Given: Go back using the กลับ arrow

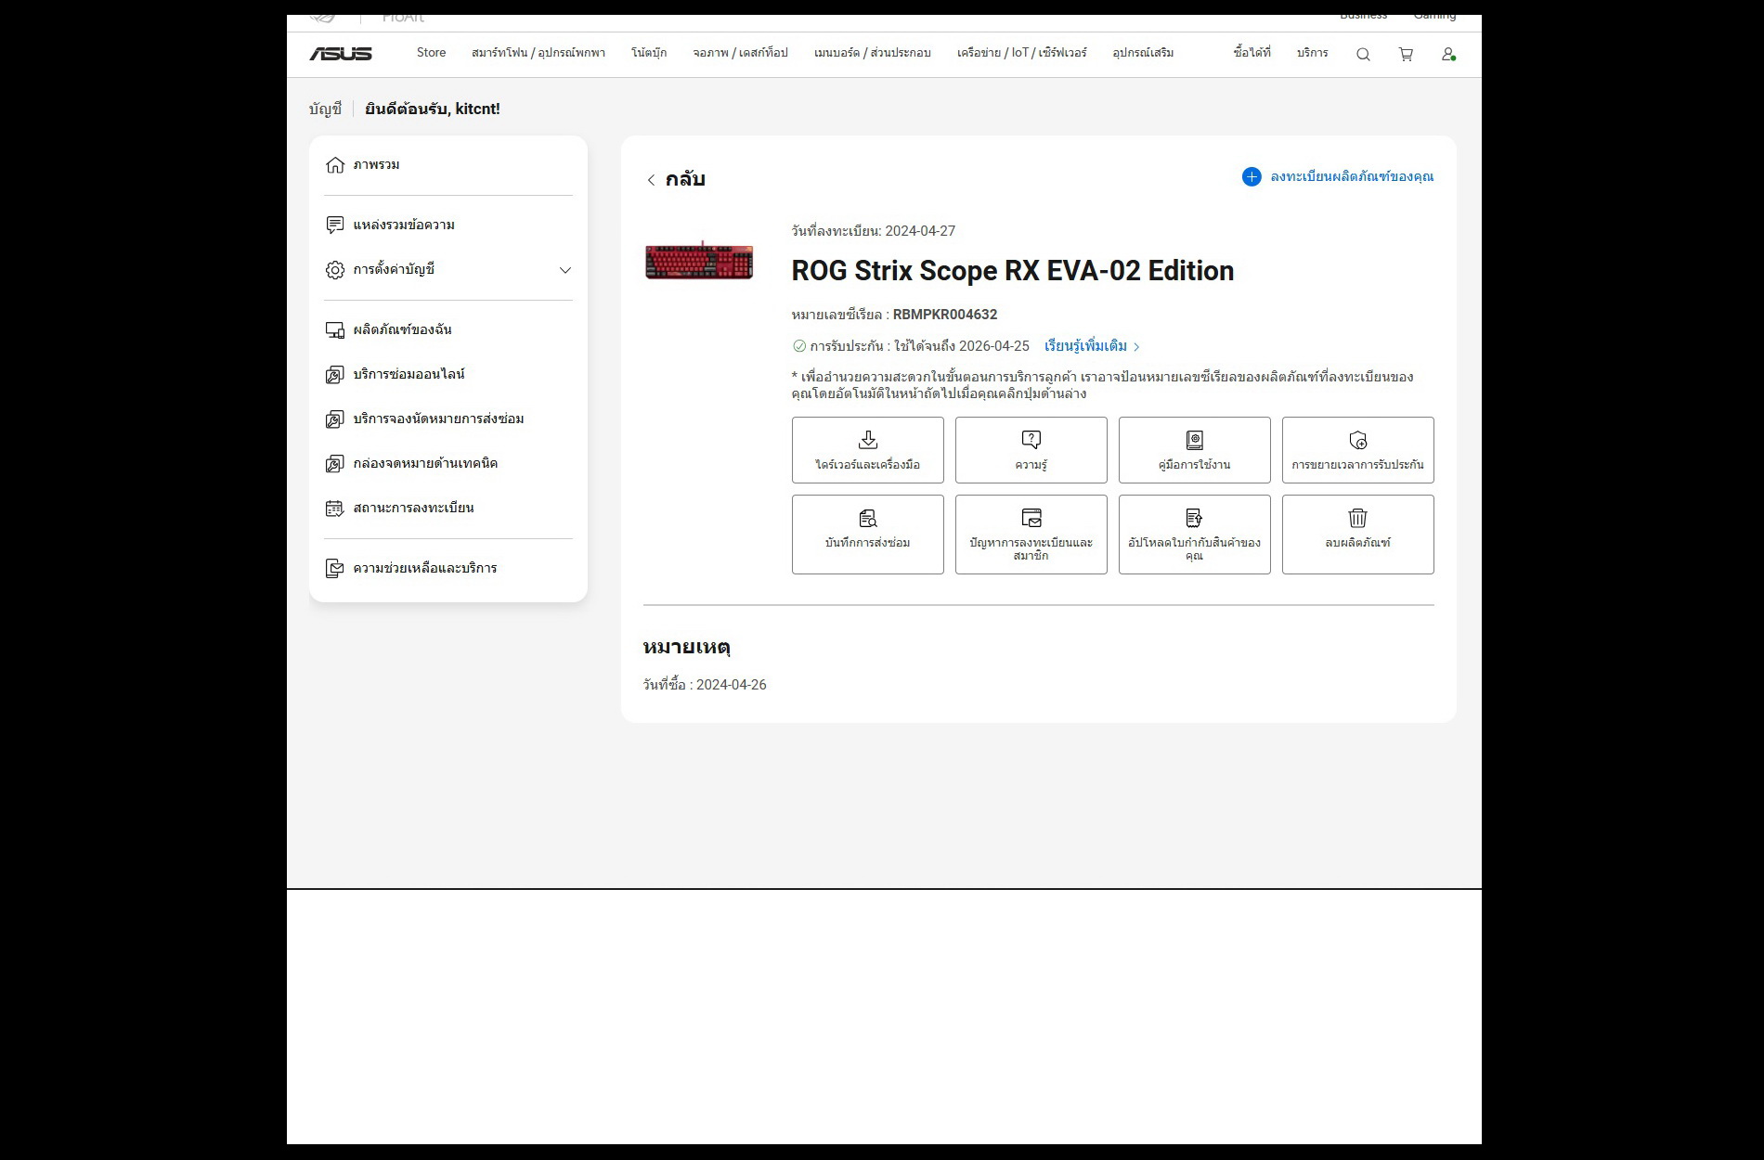Looking at the screenshot, I should 652,180.
